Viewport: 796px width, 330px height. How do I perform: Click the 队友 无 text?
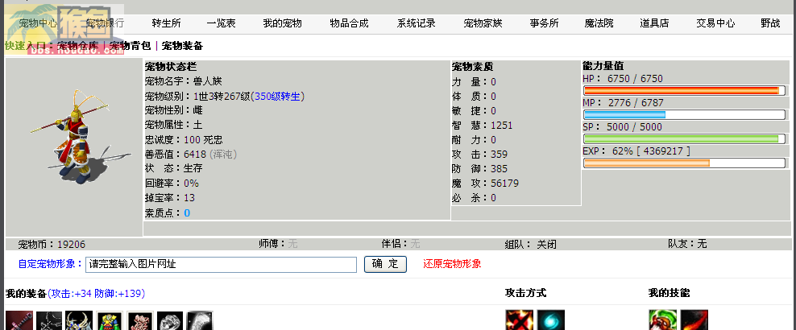tap(687, 245)
